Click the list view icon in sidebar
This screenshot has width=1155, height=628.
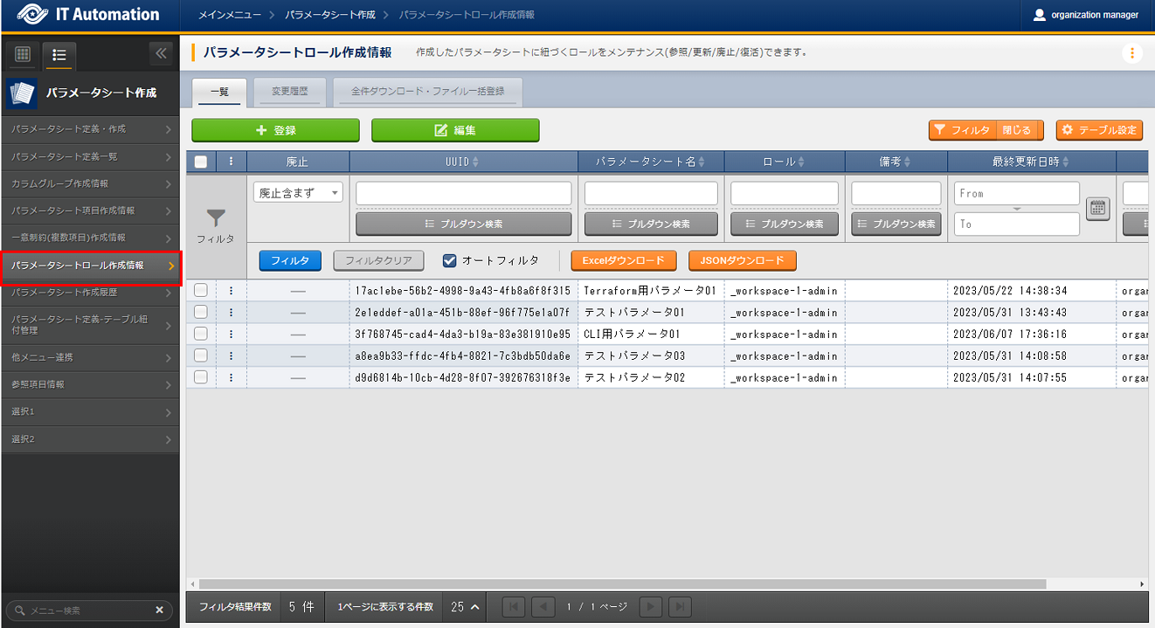59,55
